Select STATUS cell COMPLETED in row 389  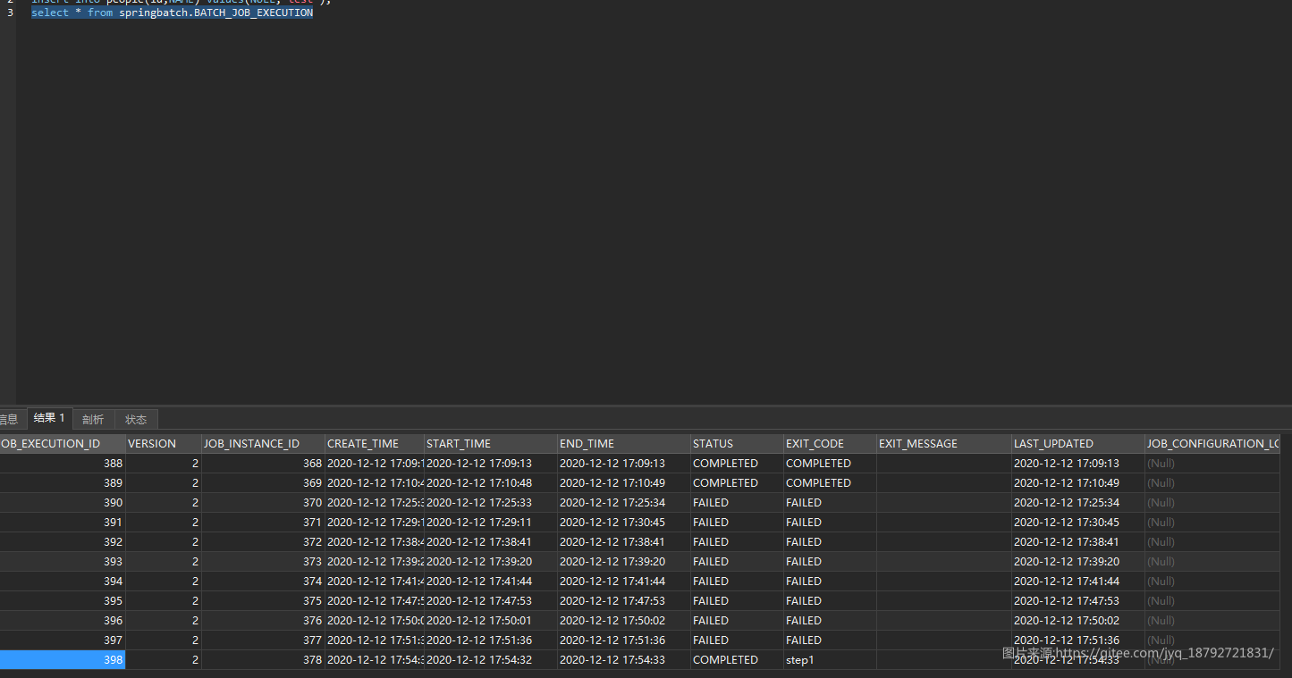(x=737, y=483)
